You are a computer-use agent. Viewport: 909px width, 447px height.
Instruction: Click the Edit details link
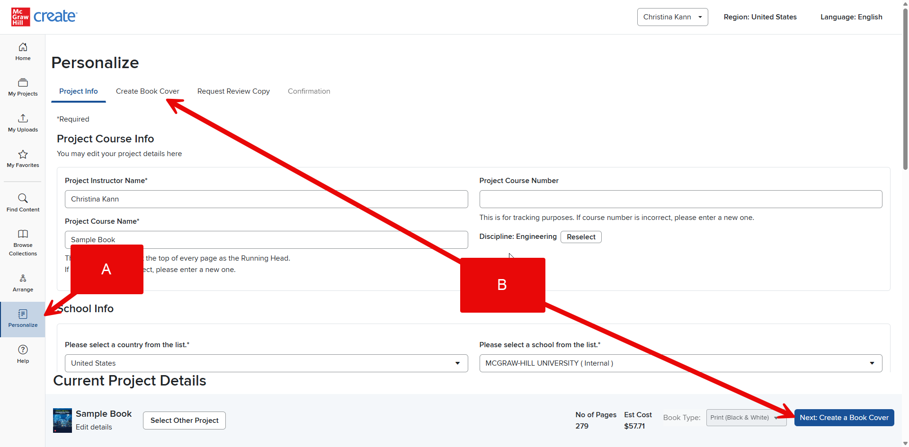(x=94, y=427)
